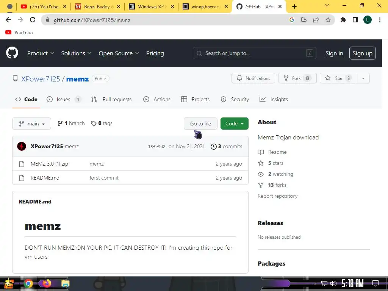Open YouTube bookmark in bookmarks bar
This screenshot has width=388, height=291.
click(19, 33)
